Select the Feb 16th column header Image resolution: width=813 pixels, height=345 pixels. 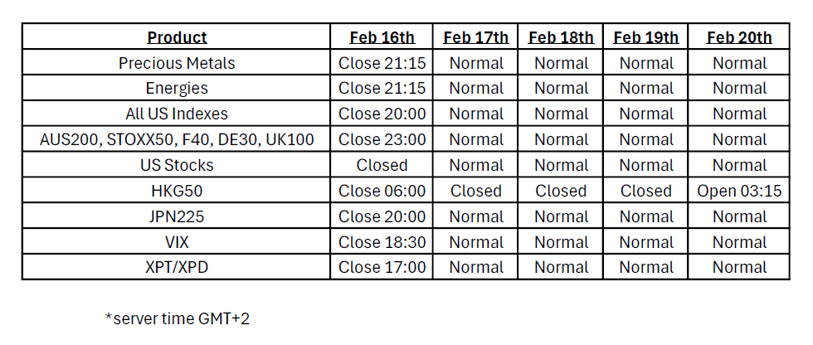[382, 37]
